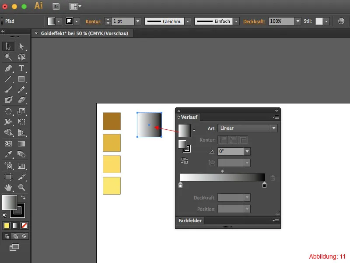350x263 pixels.
Task: Enable Draw Normal mode
Action: tap(7, 236)
